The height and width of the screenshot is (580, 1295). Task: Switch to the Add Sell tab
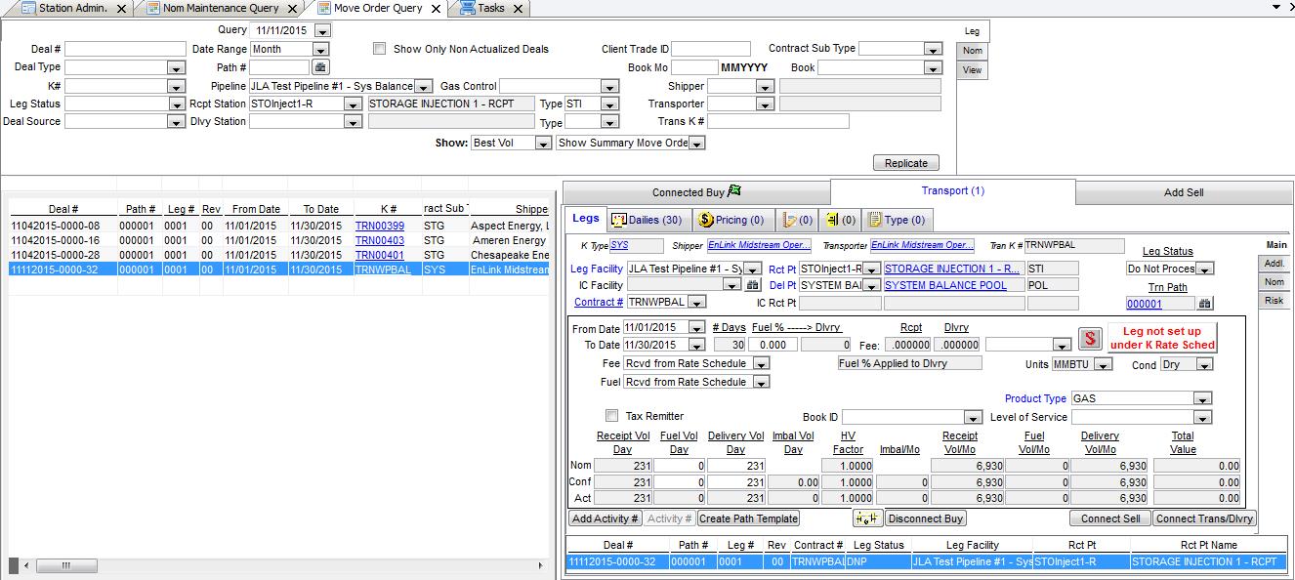(1183, 192)
